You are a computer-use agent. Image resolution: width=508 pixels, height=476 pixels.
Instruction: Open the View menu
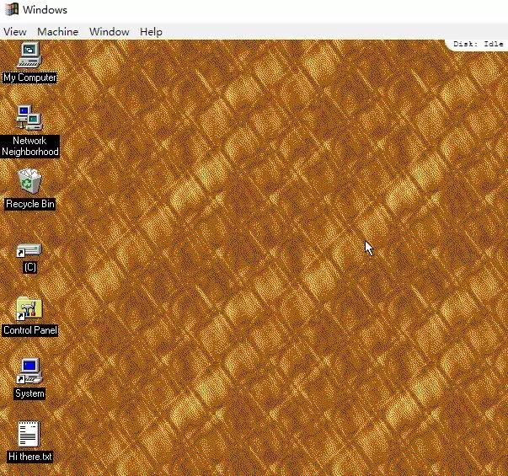(15, 32)
